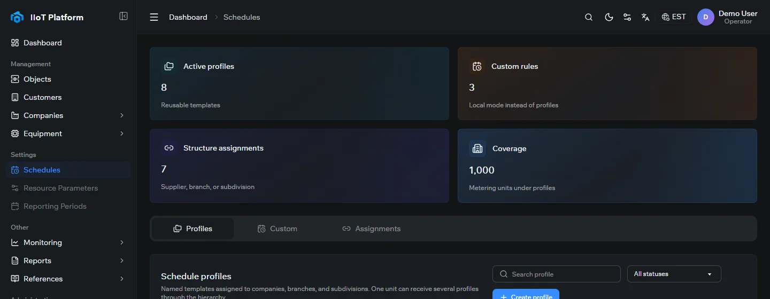Open display settings sliders icon
This screenshot has width=770, height=299.
click(627, 17)
